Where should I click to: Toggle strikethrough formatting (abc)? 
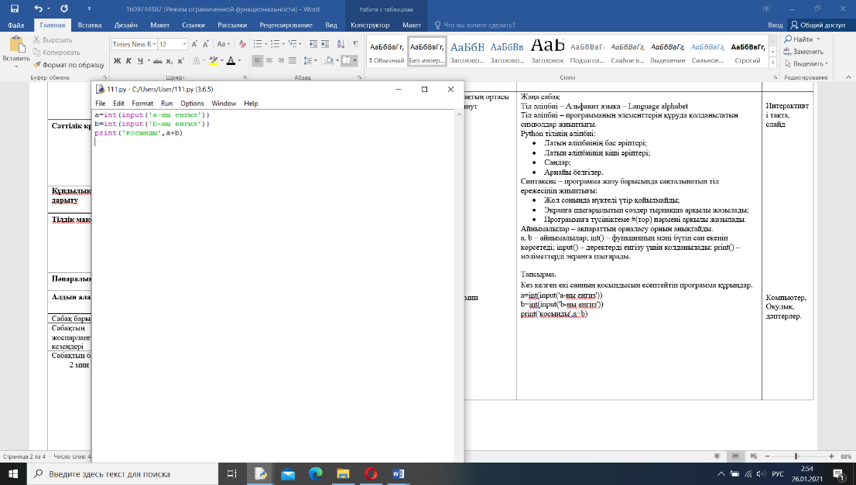point(157,60)
